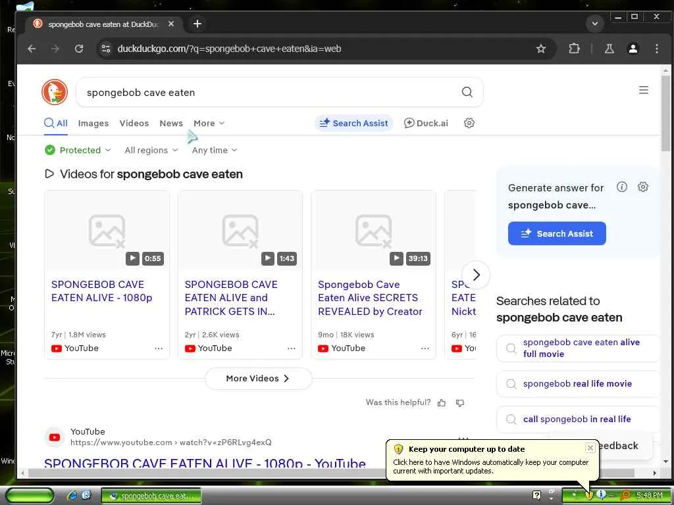Switch to the Images tab
The image size is (674, 505).
tap(93, 123)
